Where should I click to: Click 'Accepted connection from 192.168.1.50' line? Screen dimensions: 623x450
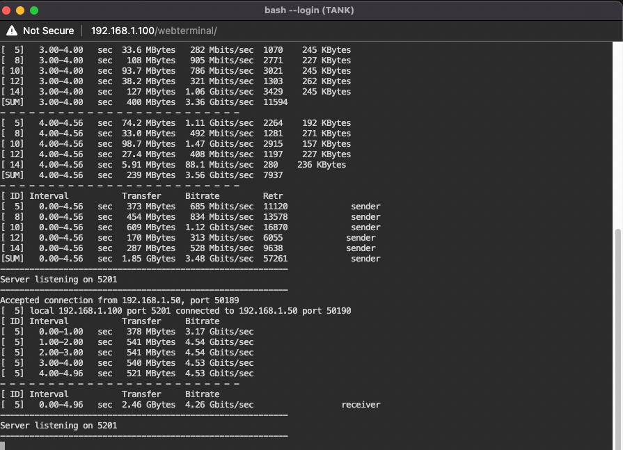point(120,300)
